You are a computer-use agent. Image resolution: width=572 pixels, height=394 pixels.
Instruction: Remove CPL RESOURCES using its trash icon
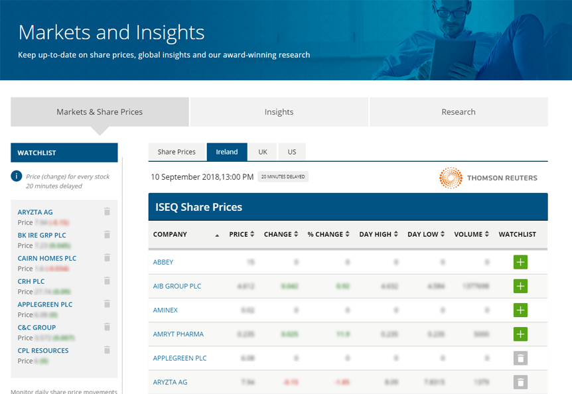[107, 350]
